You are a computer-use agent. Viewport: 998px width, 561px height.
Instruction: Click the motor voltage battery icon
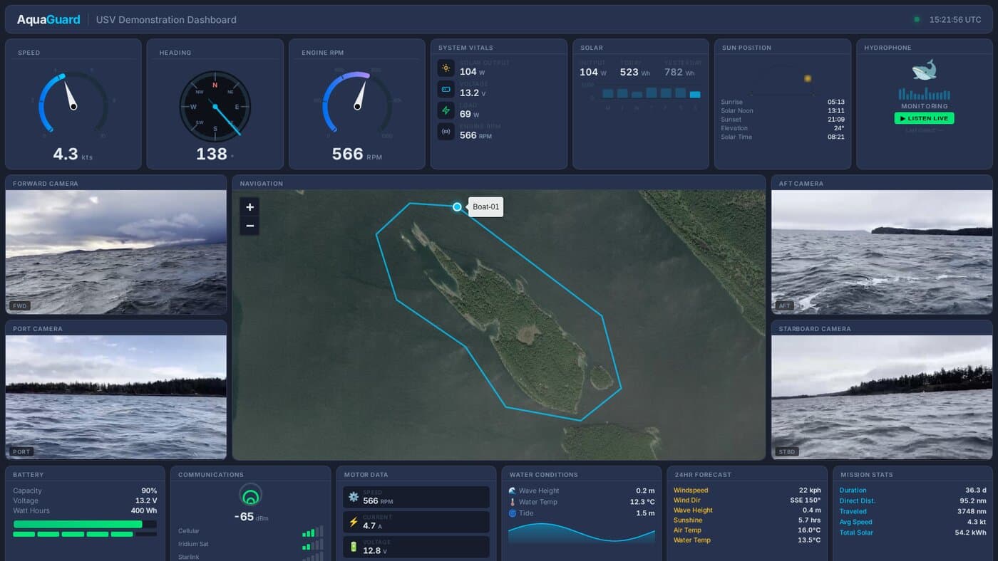coord(354,547)
